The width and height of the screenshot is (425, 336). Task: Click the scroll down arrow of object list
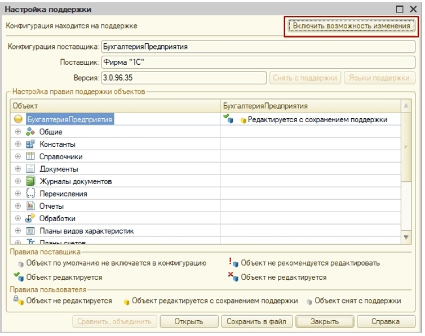406,238
